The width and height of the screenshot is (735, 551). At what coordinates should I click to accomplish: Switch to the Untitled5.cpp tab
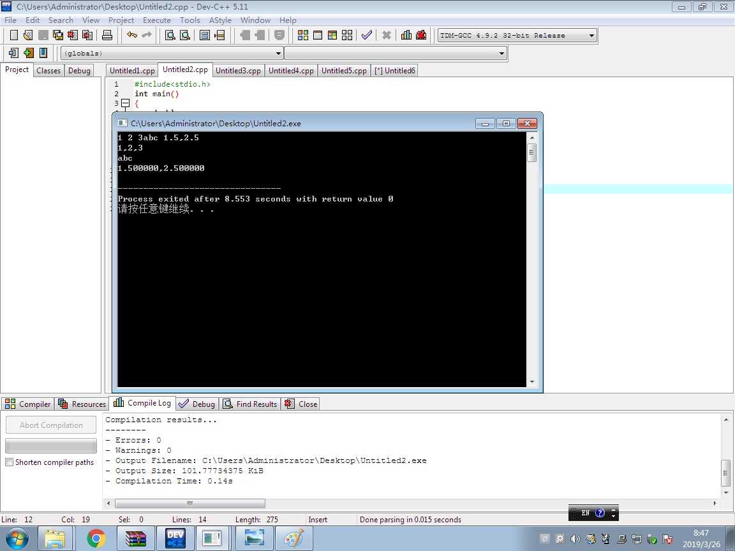[x=344, y=71]
